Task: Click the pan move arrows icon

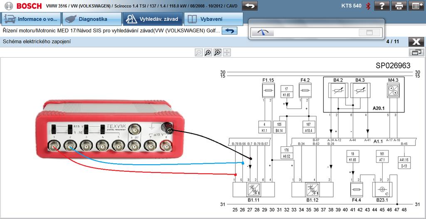Action: pyautogui.click(x=227, y=53)
